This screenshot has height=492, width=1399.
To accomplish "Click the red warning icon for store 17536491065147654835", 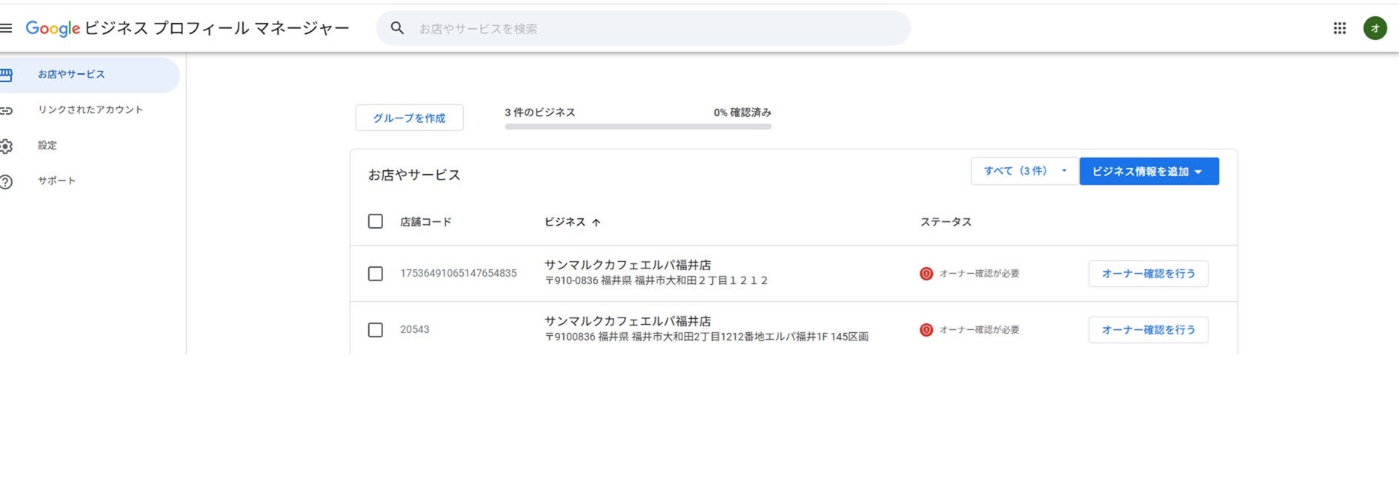I will click(926, 274).
